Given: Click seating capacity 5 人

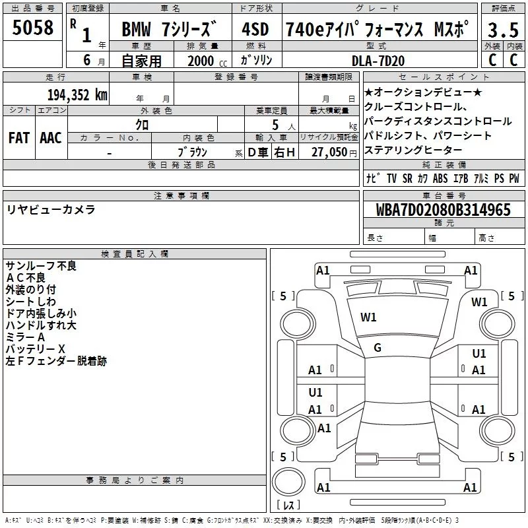Looking at the screenshot, I should point(284,125).
